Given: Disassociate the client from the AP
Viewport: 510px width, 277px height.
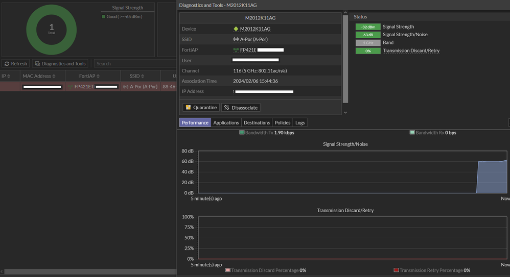Looking at the screenshot, I should (241, 108).
